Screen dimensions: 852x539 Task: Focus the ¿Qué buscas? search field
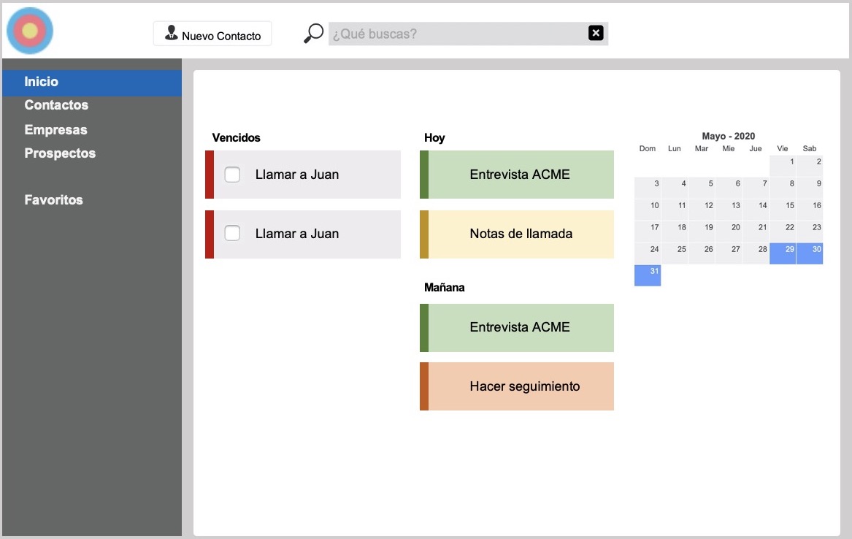468,34
